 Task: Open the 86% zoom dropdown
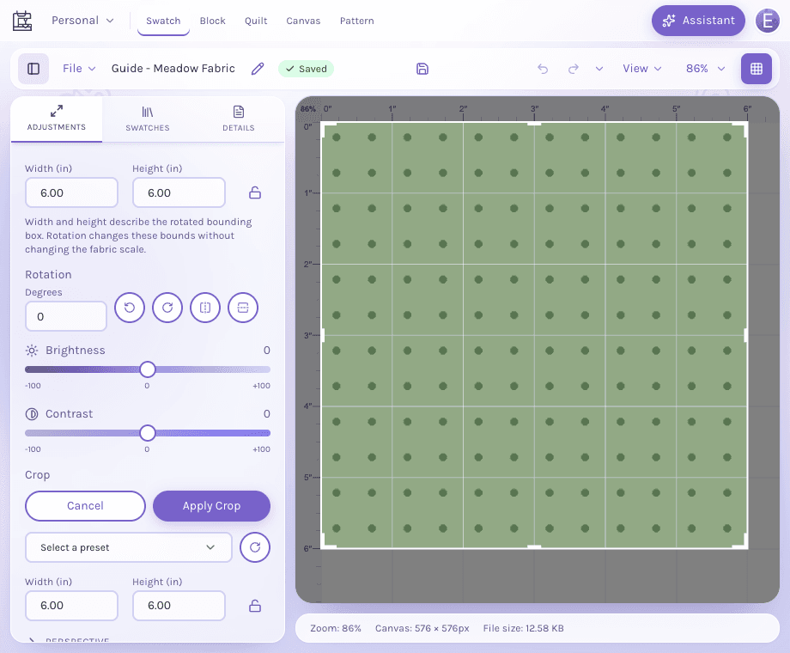tap(705, 69)
